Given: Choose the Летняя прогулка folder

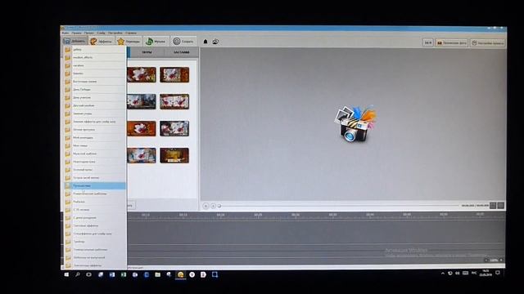Looking at the screenshot, I should 95,129.
